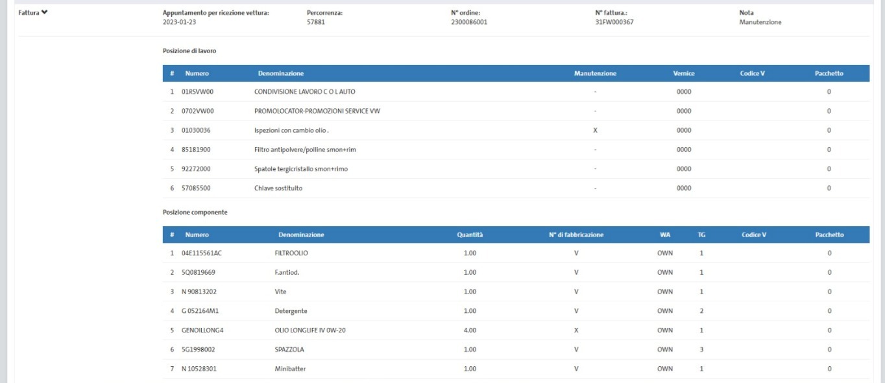Click Manutenzione column header in work table

pos(595,73)
